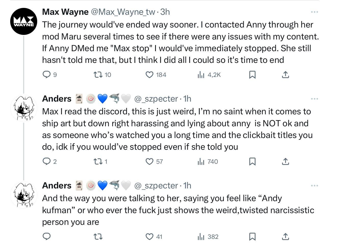
Task: Like Anders' tweet with 41 likes
Action: point(154,237)
